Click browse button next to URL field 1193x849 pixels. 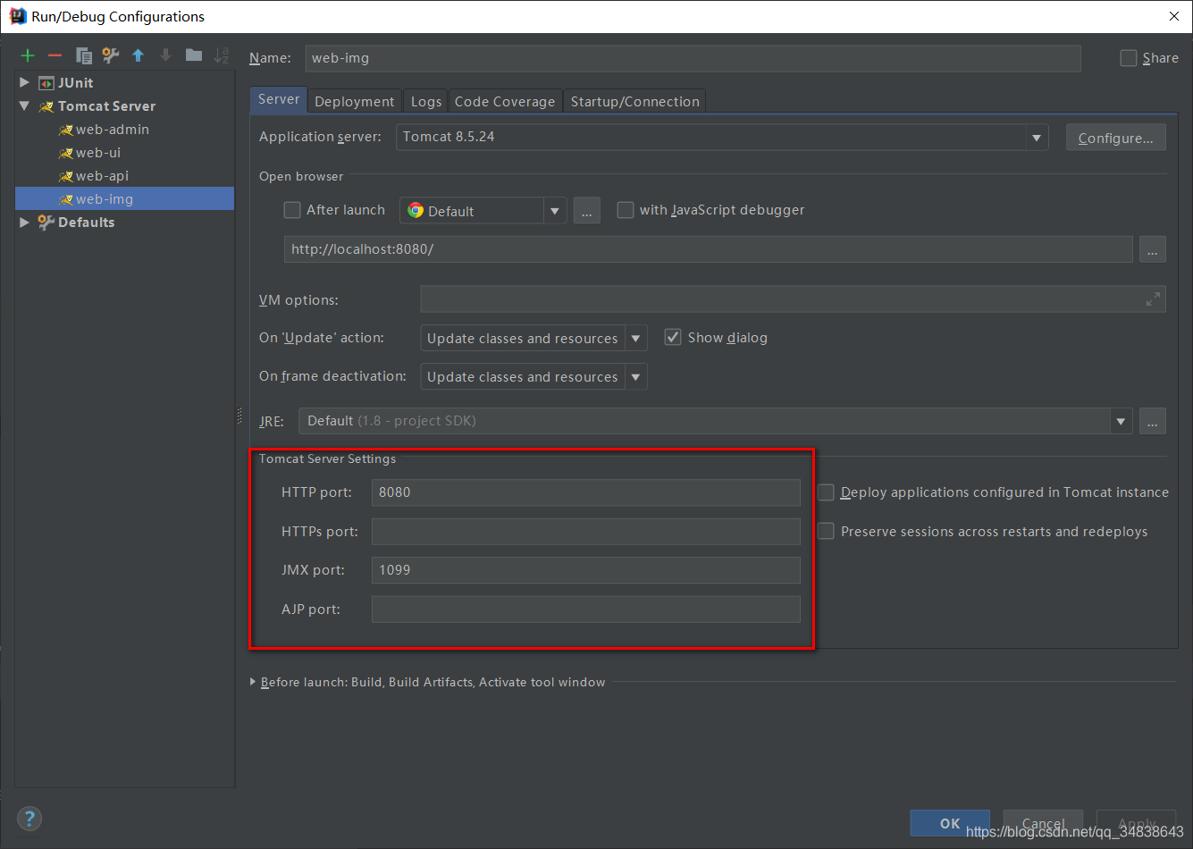(1153, 249)
